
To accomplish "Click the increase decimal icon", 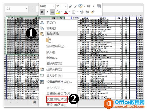I will [x=82, y=12].
